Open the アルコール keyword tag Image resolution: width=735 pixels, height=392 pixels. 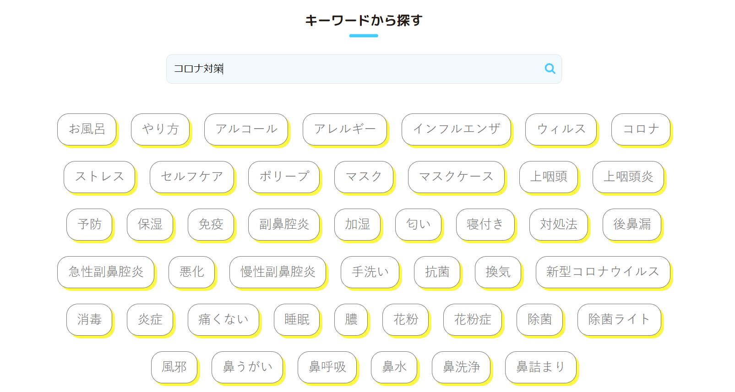coord(246,129)
